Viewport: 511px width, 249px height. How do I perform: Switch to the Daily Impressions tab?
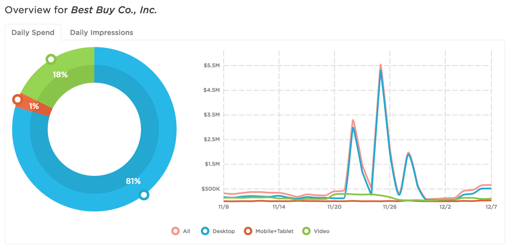click(x=101, y=32)
